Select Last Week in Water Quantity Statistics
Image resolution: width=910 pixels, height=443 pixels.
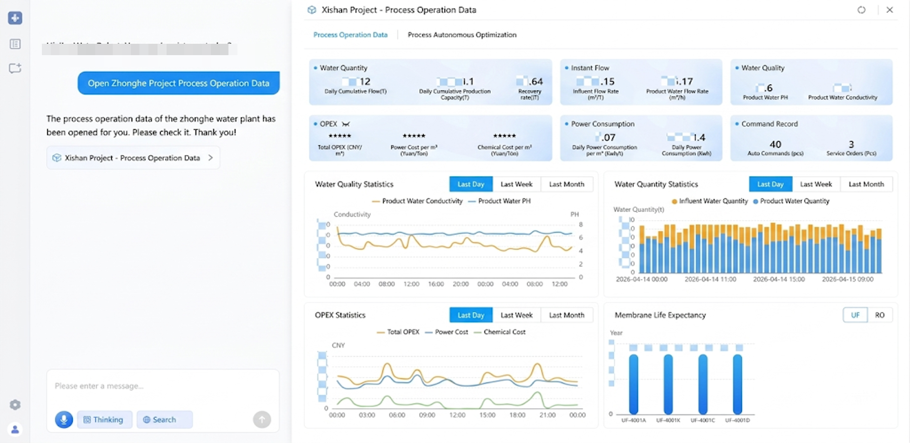(816, 184)
